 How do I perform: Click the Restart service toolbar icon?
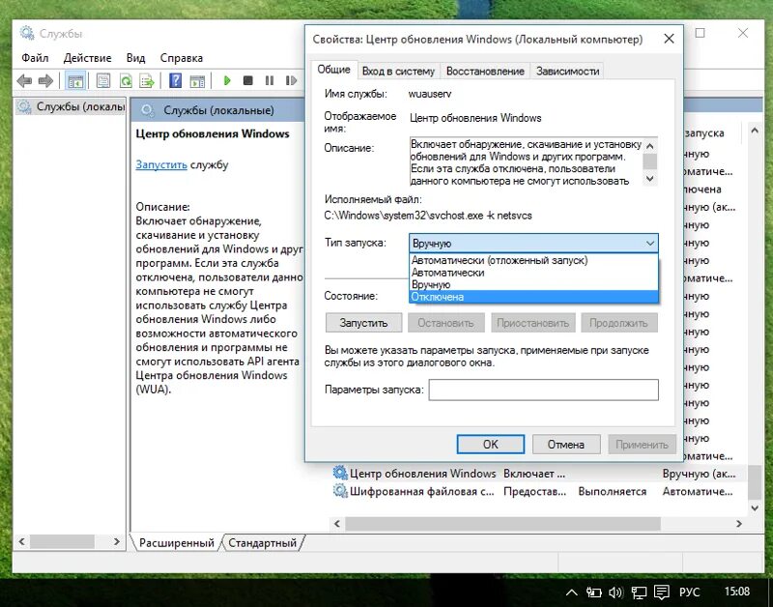[x=291, y=80]
